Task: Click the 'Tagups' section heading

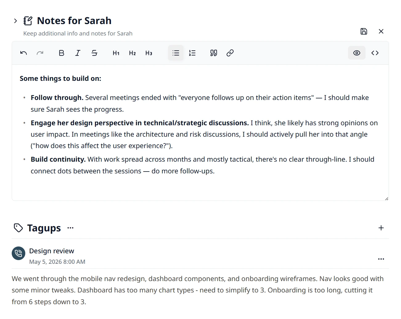Action: 44,228
